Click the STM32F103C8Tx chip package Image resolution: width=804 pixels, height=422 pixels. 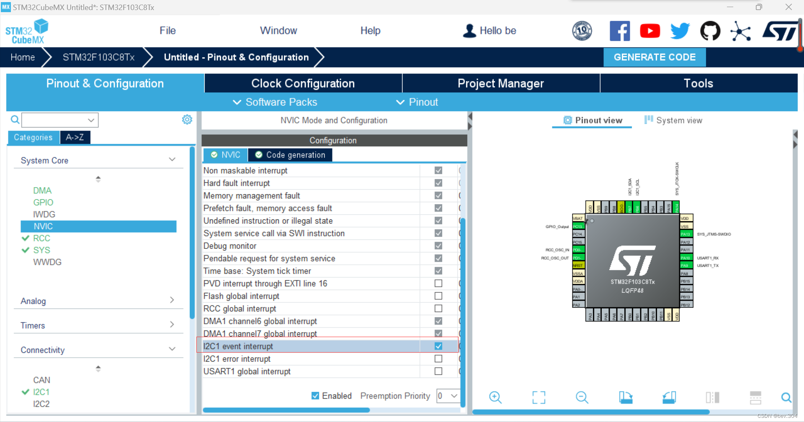tap(632, 261)
